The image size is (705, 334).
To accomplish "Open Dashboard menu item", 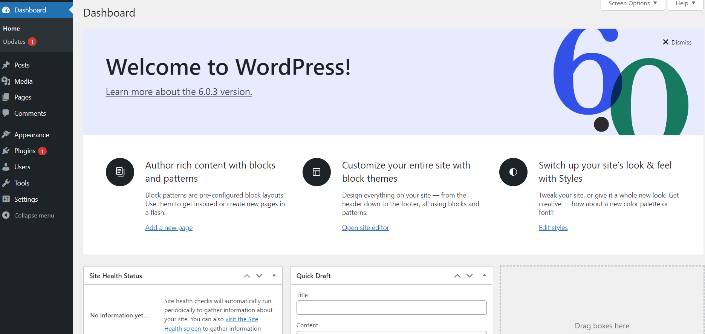I will click(36, 10).
